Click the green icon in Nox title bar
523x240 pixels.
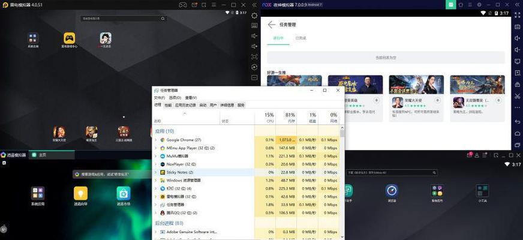click(x=450, y=5)
